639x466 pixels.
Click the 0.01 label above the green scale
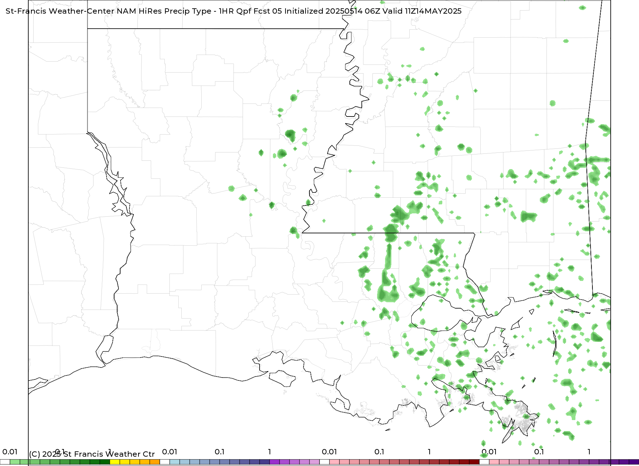click(x=10, y=452)
